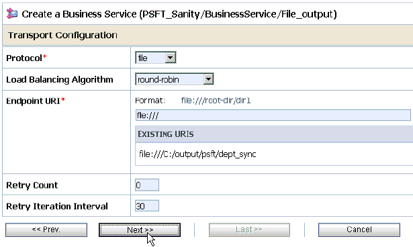Click the Retry Iteration Interval label
Image resolution: width=413 pixels, height=247 pixels.
click(x=57, y=206)
